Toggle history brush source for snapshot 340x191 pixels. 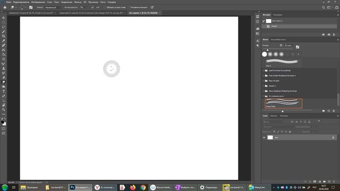tap(263, 21)
